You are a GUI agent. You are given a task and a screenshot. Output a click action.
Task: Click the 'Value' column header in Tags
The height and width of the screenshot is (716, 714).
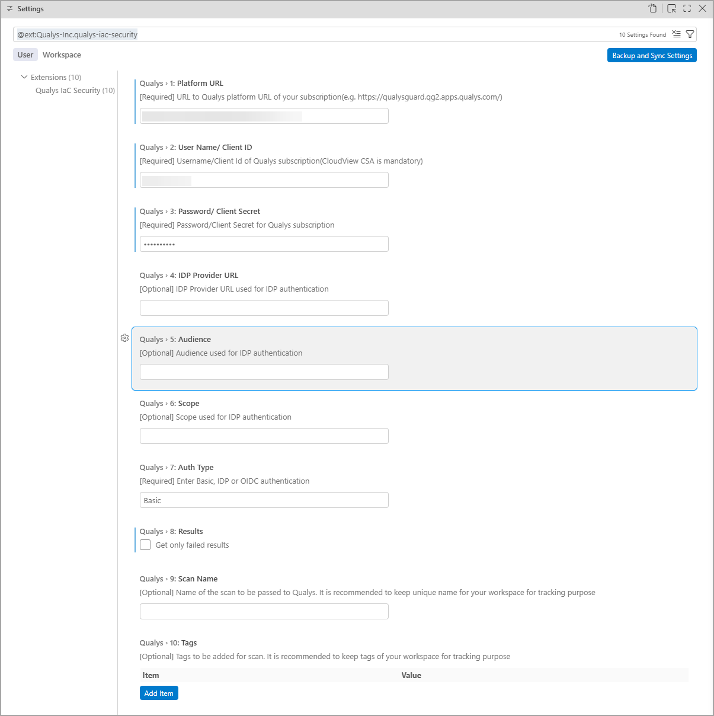(x=411, y=675)
